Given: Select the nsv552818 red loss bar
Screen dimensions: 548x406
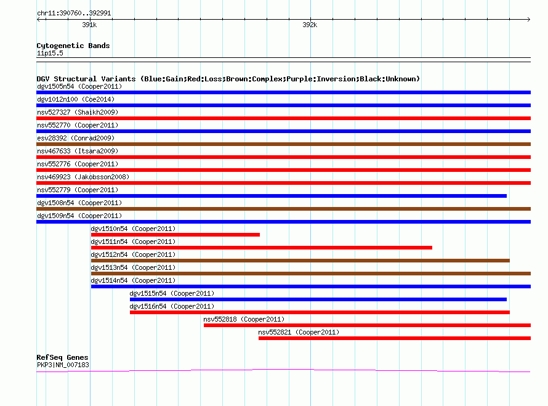Looking at the screenshot, I should (368, 325).
